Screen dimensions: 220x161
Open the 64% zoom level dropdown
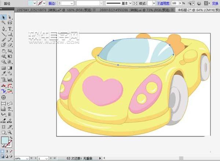point(27,158)
